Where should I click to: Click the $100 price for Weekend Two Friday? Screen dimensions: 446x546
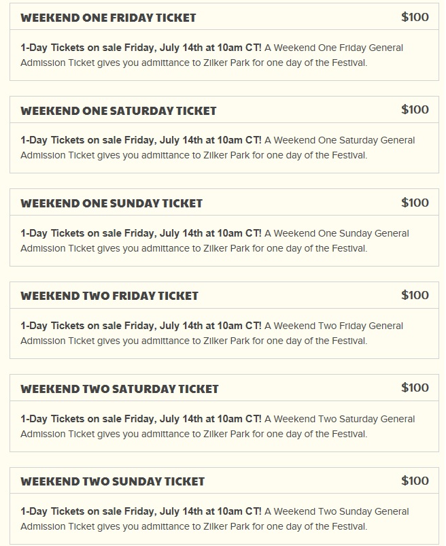pos(415,295)
